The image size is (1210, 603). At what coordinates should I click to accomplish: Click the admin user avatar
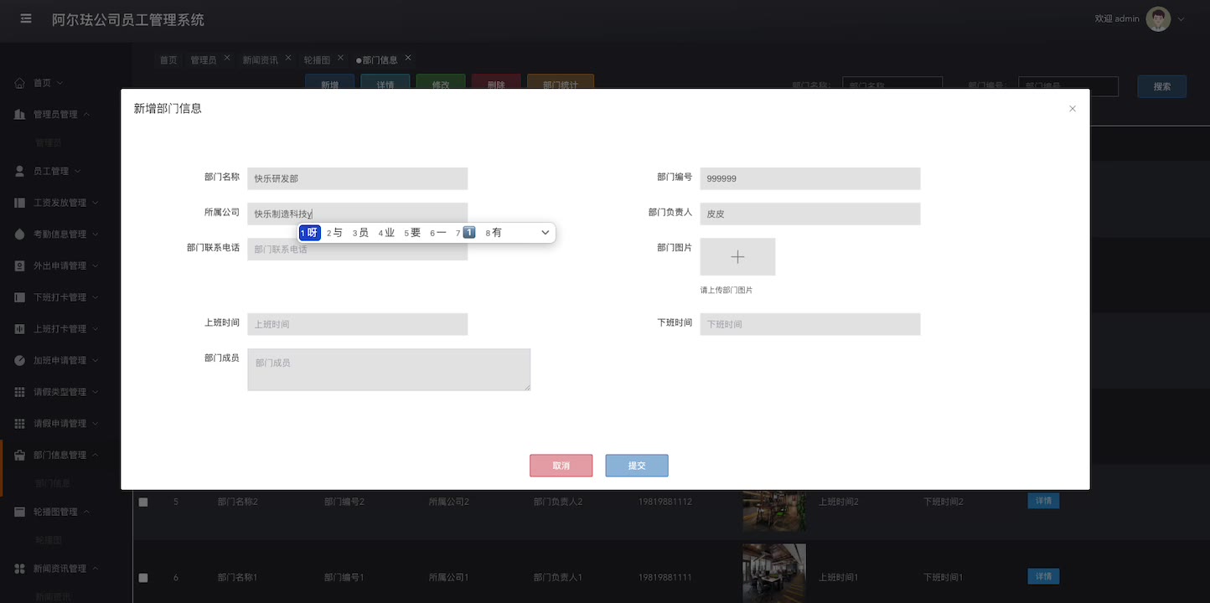1158,19
